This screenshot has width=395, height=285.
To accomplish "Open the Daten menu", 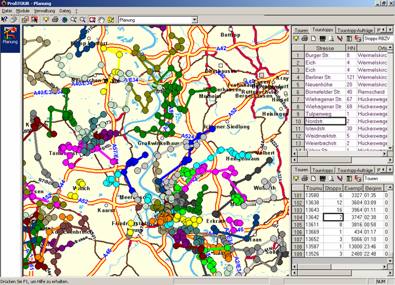I will (x=65, y=11).
